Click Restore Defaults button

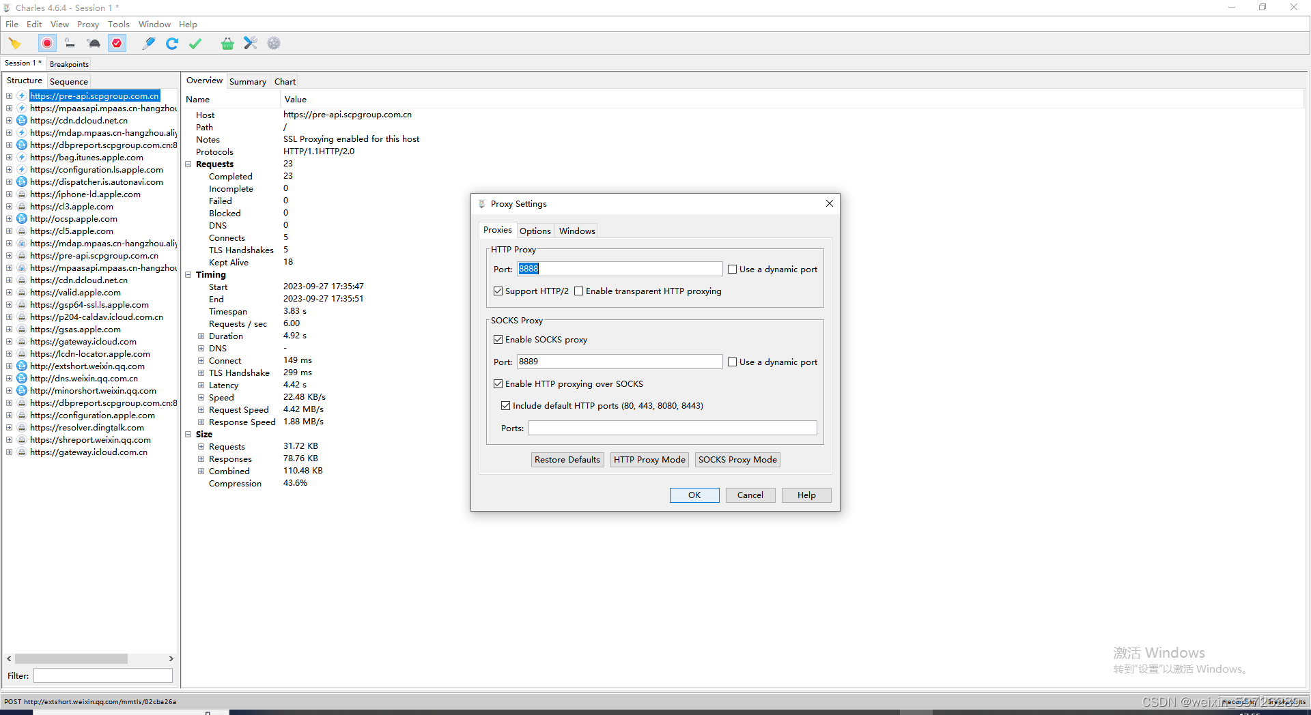[x=567, y=460]
